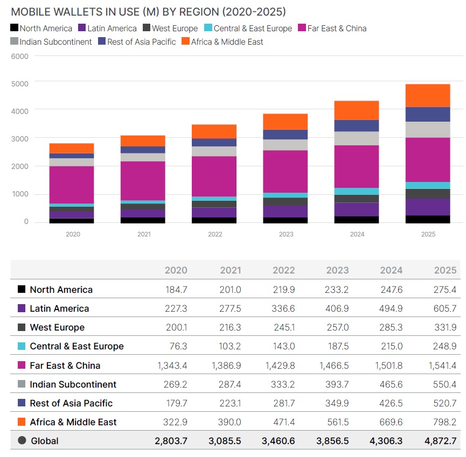466x457 pixels.
Task: Click Africa & Middle East legend entry
Action: click(x=222, y=41)
